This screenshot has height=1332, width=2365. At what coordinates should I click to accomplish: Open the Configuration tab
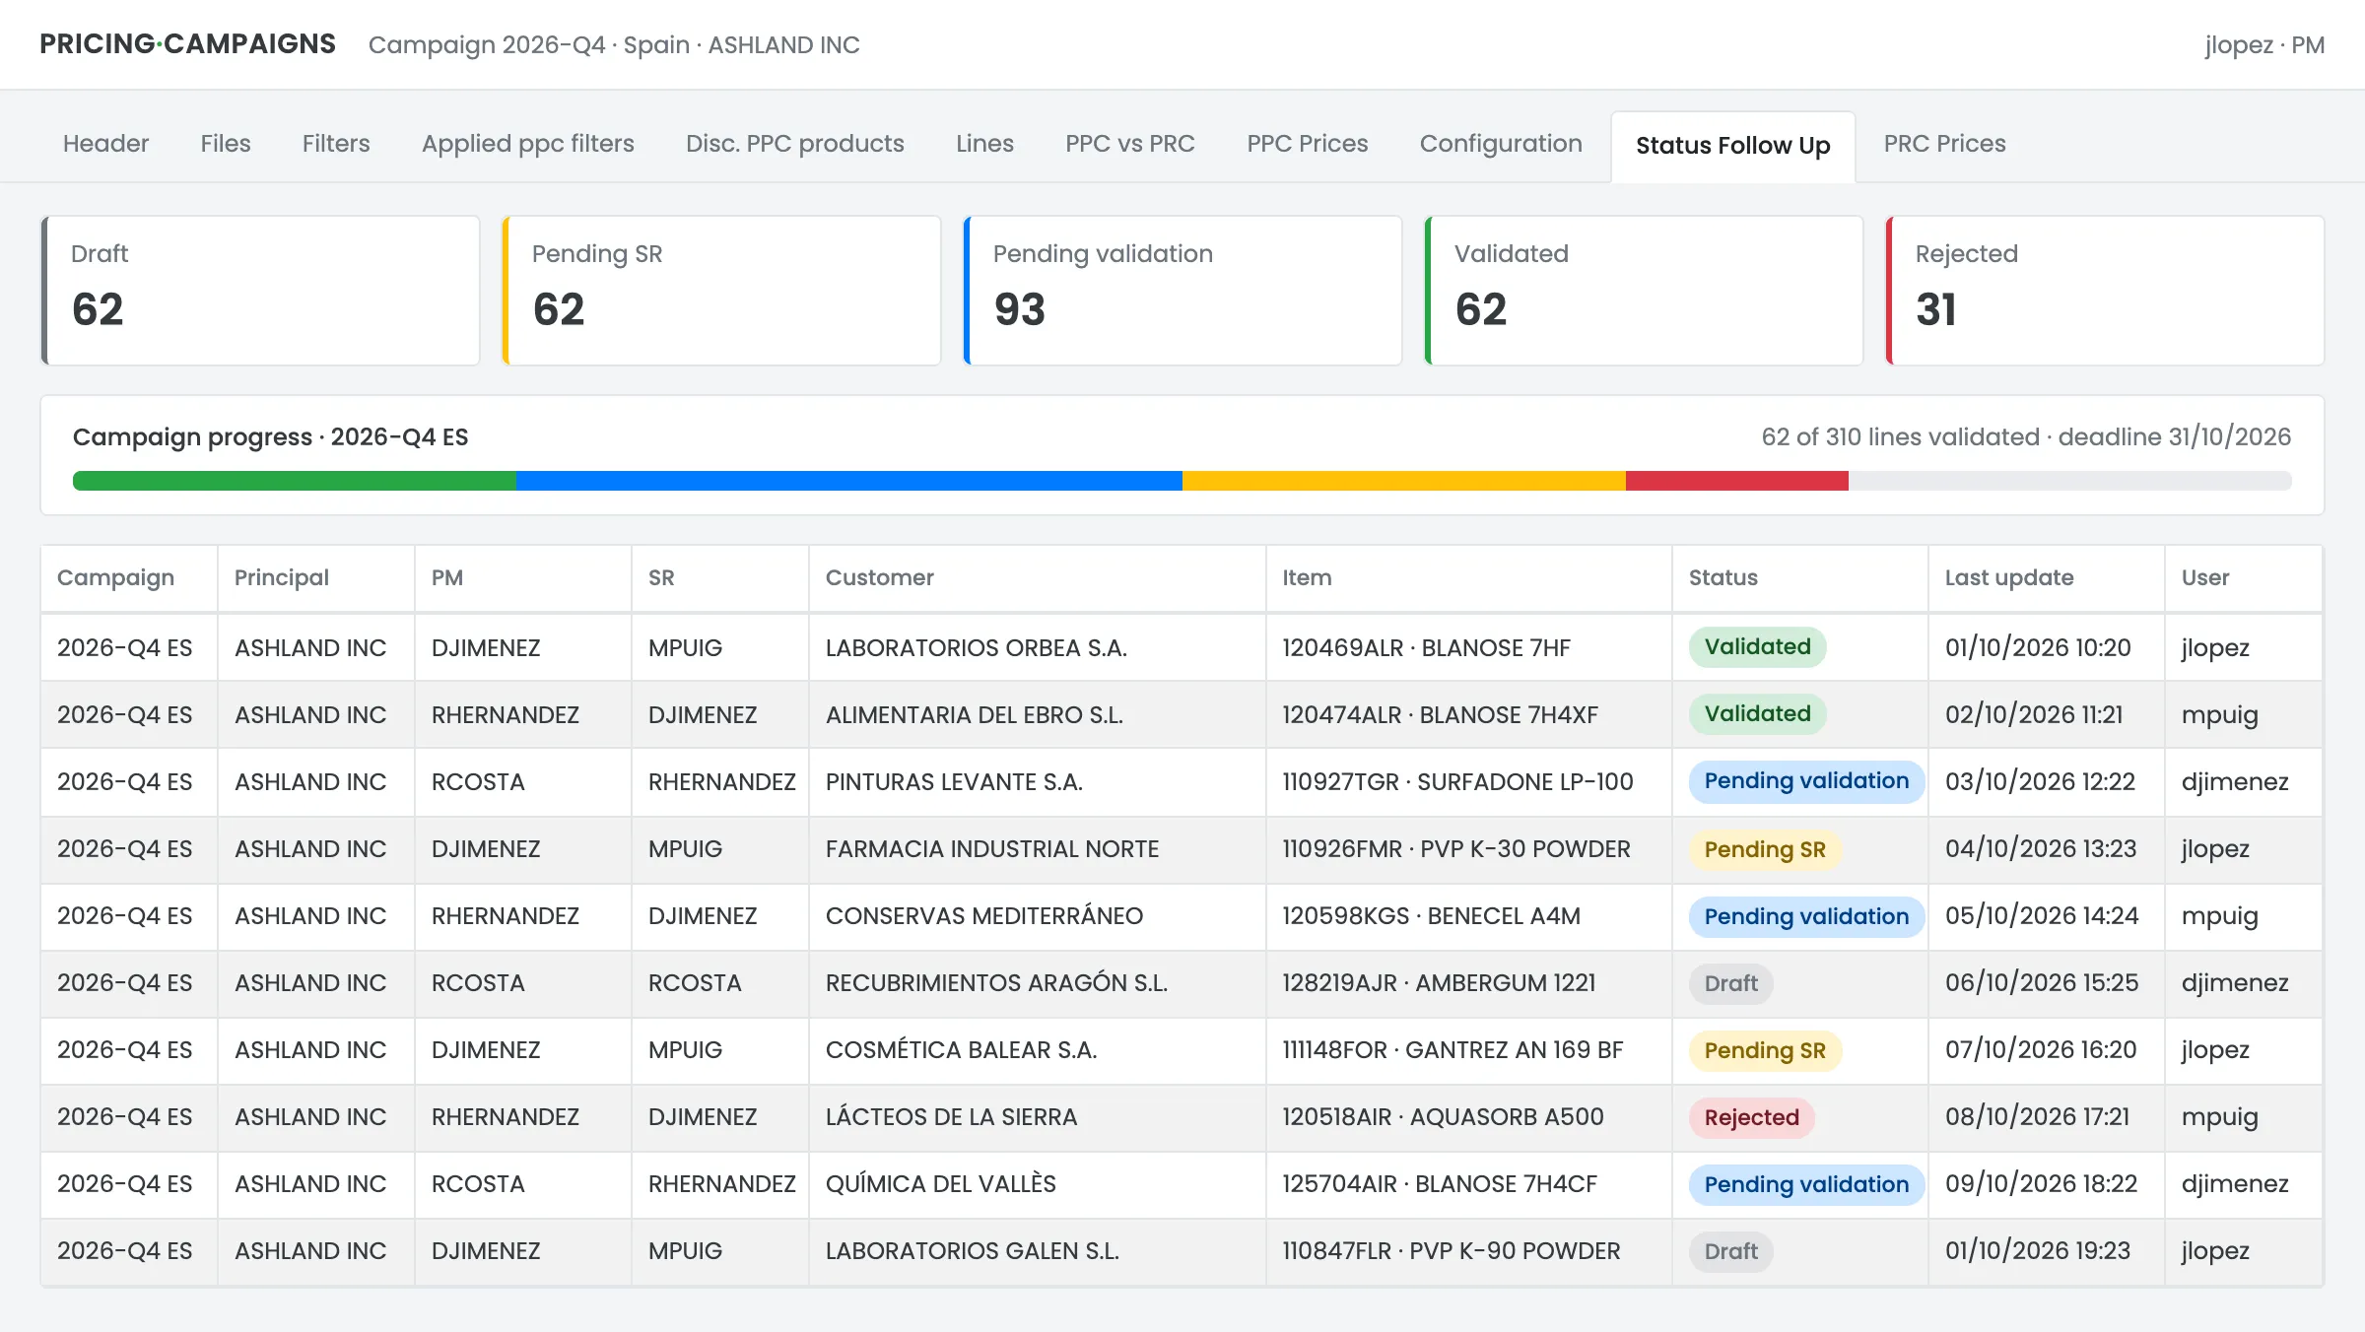point(1501,144)
